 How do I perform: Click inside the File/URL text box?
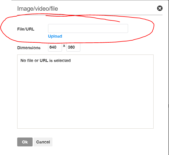coord(88,28)
